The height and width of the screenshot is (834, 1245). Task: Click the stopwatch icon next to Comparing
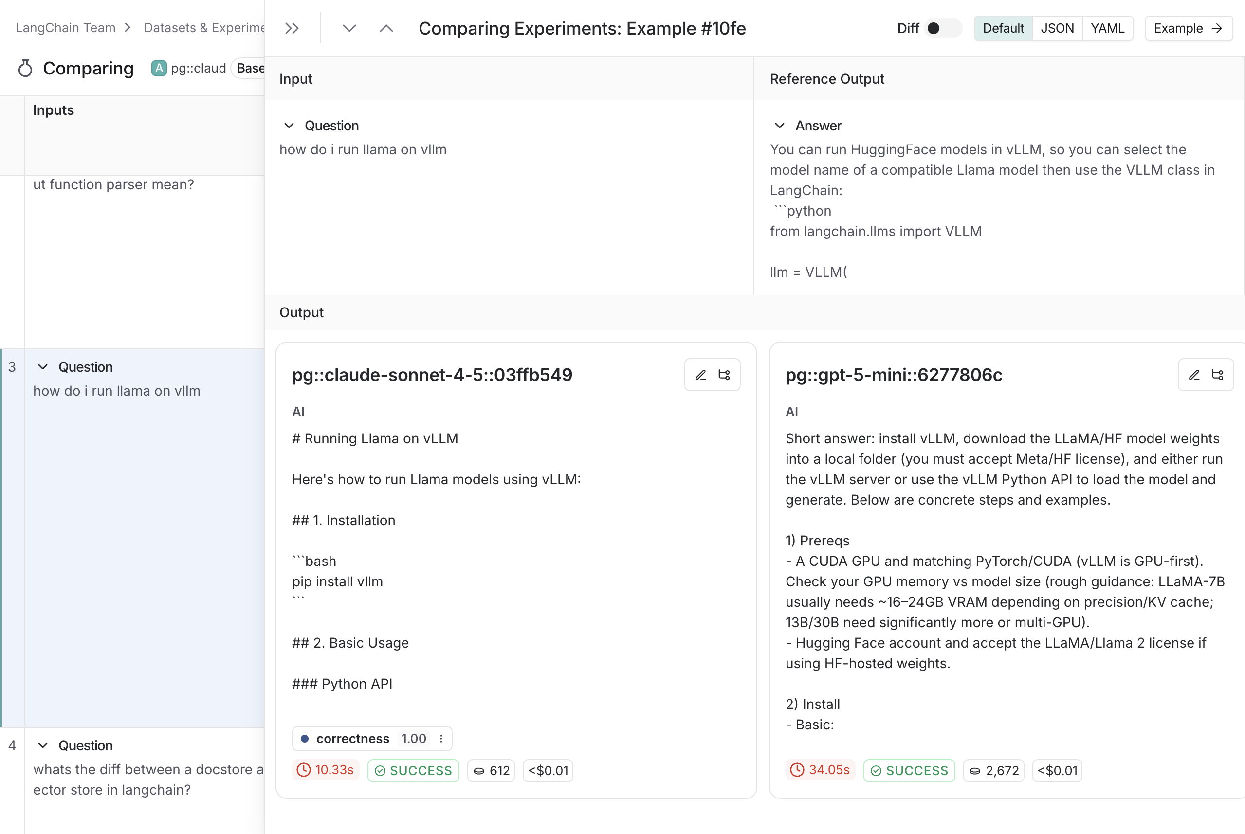point(24,68)
